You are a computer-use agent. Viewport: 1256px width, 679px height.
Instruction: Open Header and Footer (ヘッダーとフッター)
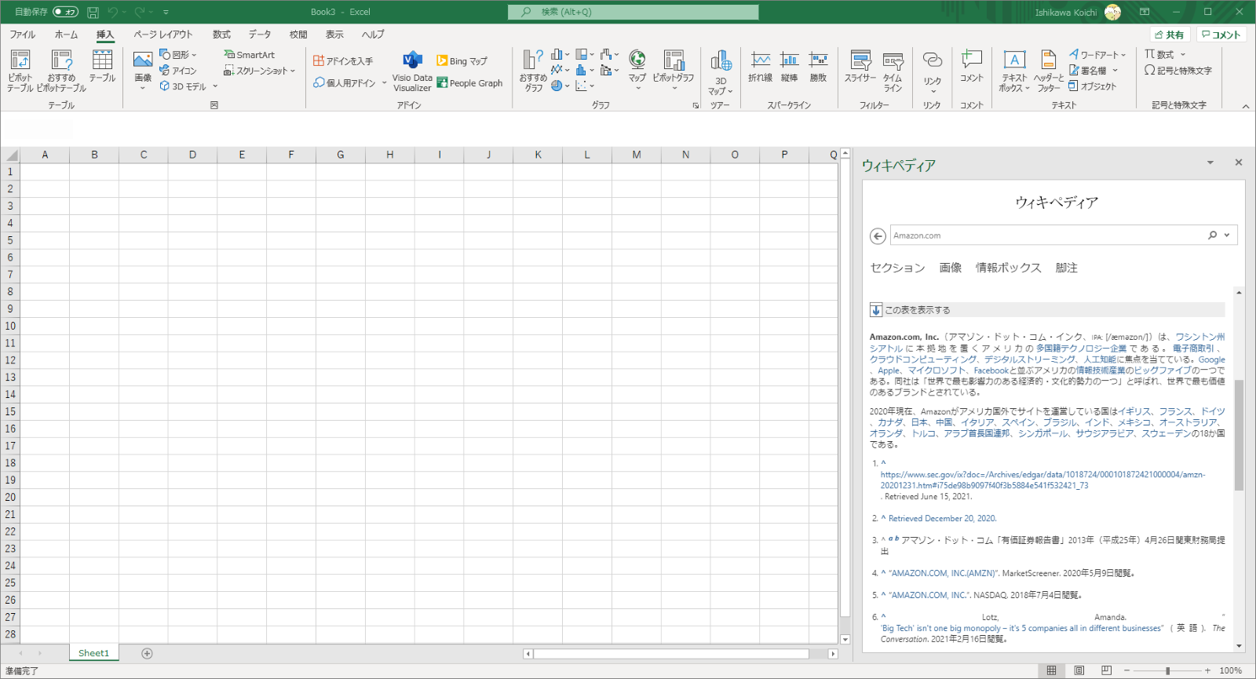[x=1049, y=71]
